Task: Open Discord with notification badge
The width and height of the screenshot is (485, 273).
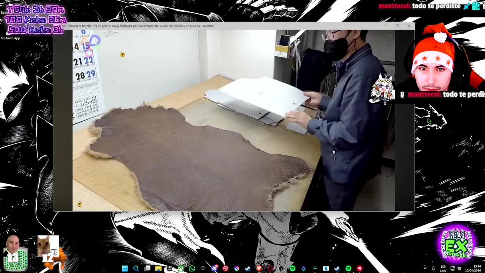Action: click(x=214, y=268)
